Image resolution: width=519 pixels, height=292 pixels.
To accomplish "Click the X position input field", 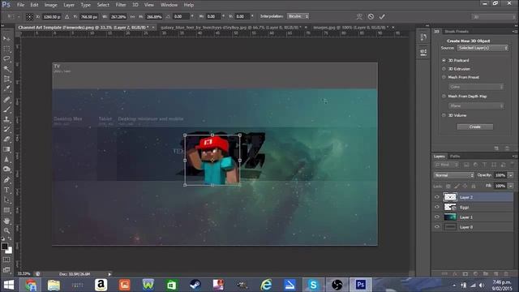I will point(52,16).
